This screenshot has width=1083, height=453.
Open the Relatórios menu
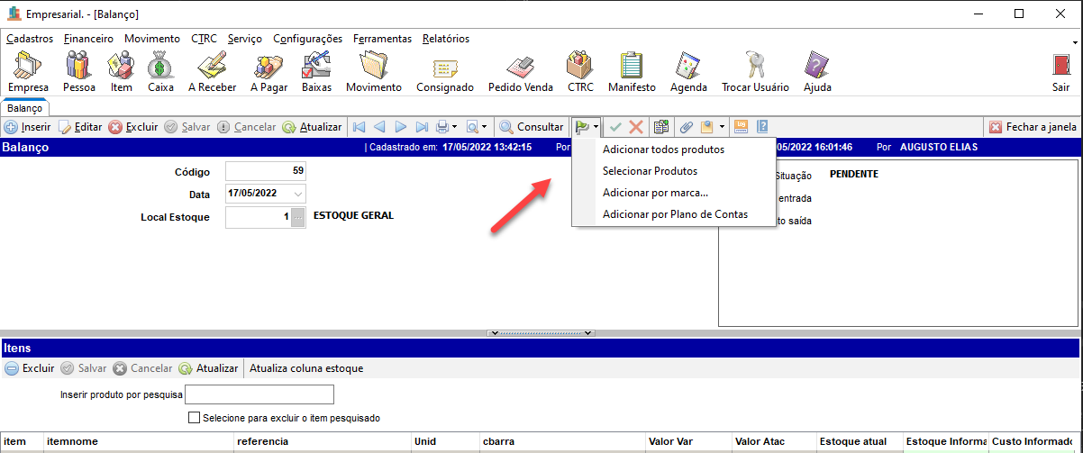445,39
